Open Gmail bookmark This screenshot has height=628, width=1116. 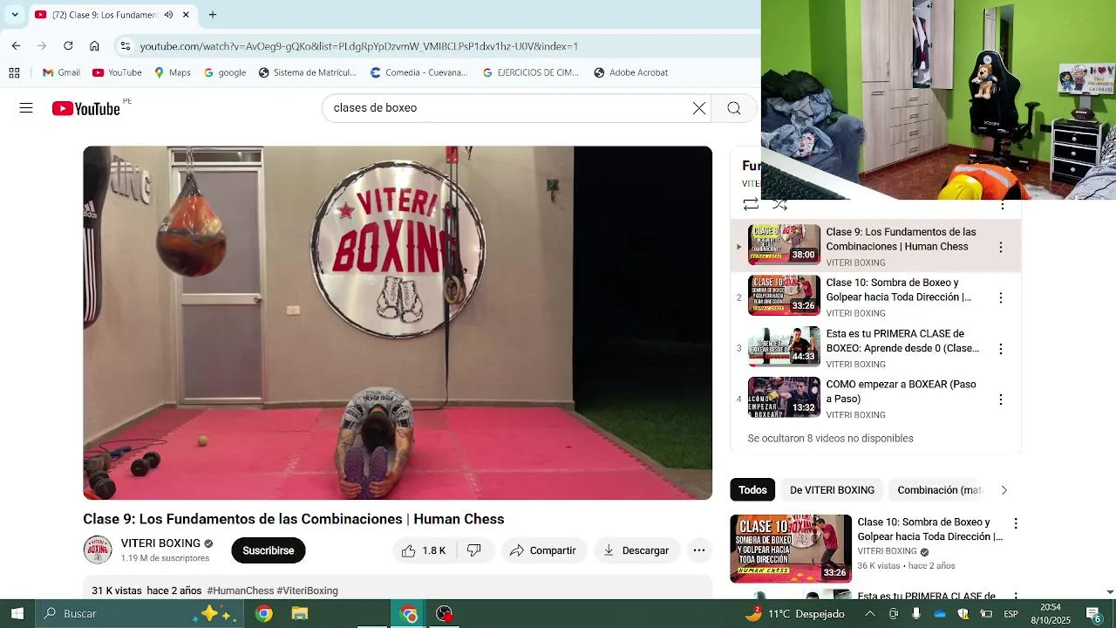coord(61,72)
